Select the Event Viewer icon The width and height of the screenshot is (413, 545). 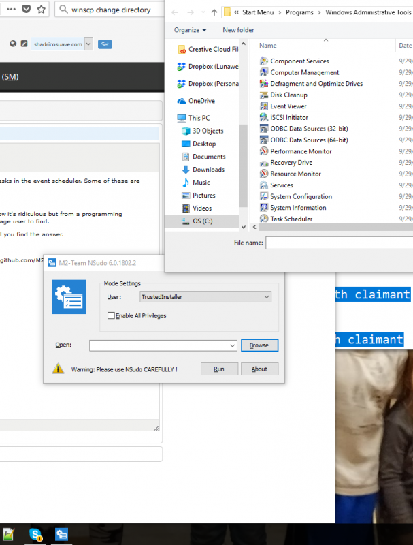264,106
